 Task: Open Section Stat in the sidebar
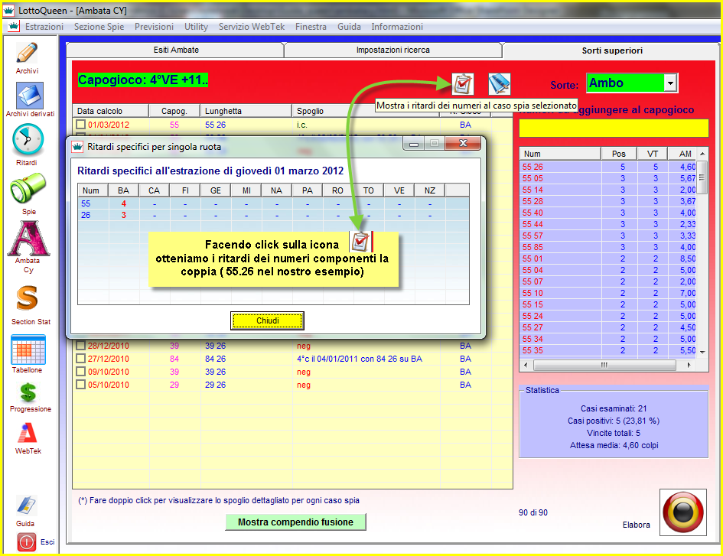point(28,298)
